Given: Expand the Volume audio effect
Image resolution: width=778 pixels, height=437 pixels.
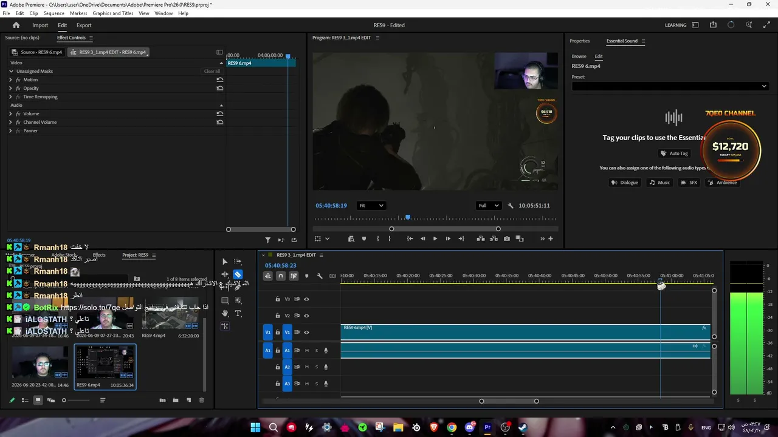Looking at the screenshot, I should (10, 113).
